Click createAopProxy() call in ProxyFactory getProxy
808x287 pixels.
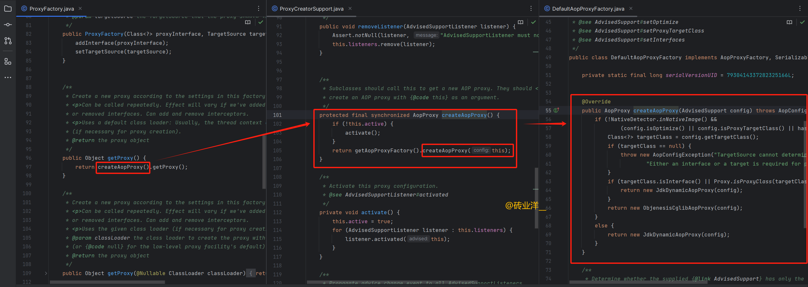(x=123, y=167)
